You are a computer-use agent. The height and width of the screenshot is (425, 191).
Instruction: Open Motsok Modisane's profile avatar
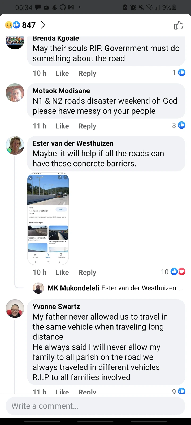click(x=15, y=93)
